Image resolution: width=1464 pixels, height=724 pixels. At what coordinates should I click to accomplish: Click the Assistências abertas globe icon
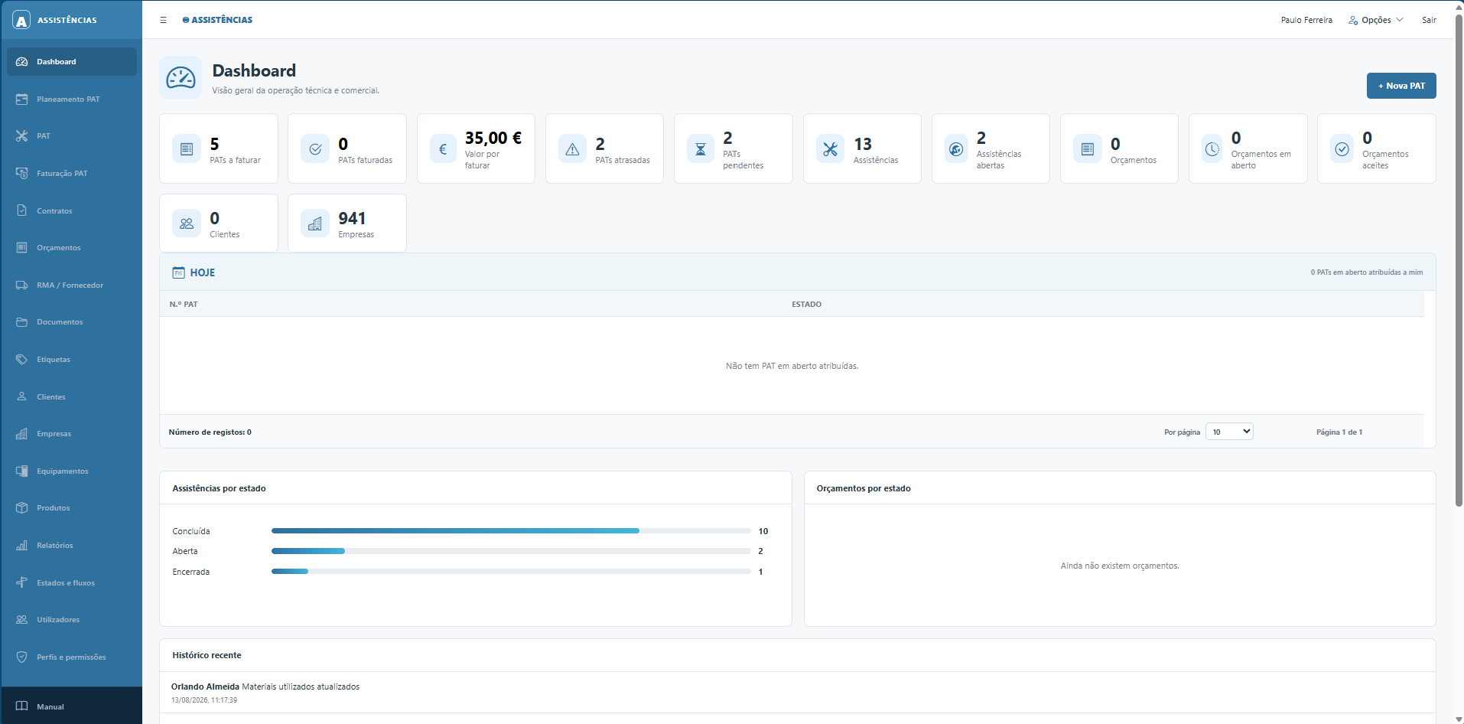tap(956, 149)
